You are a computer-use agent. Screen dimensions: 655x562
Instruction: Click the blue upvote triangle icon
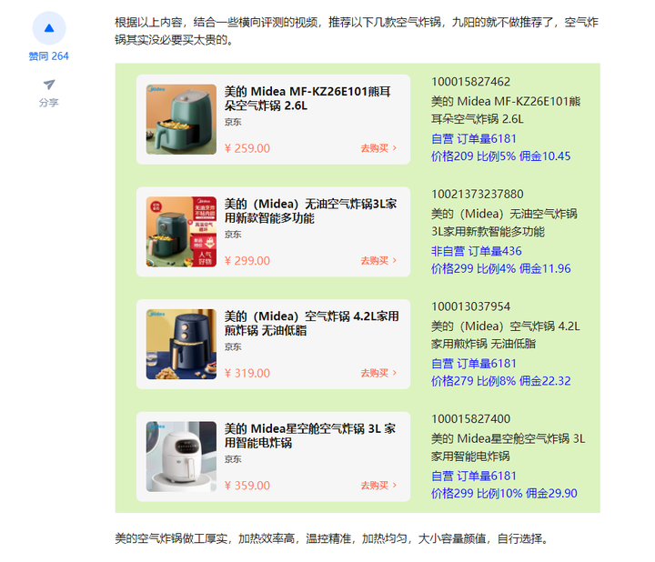(49, 28)
